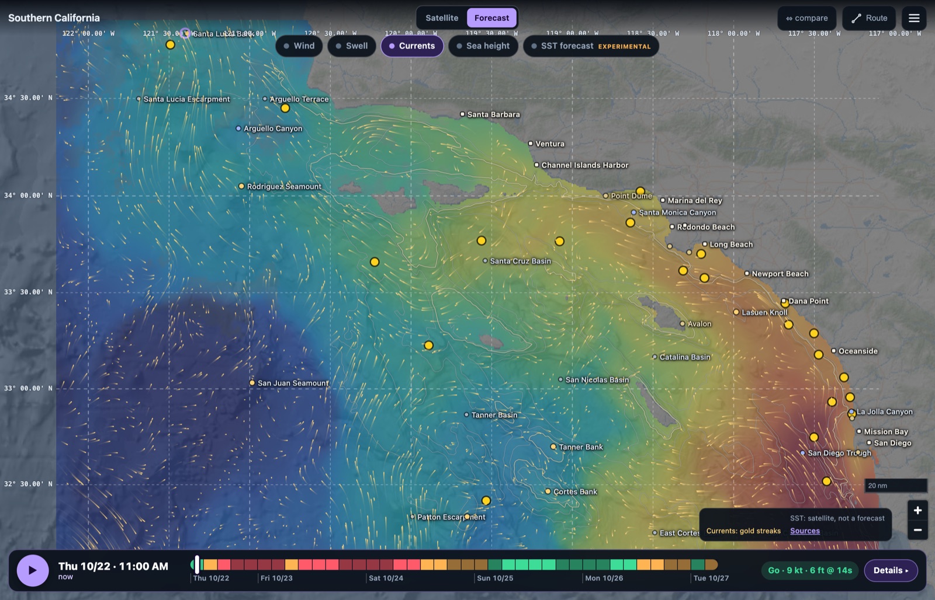This screenshot has width=935, height=600.
Task: Open the Sources link
Action: (x=805, y=531)
